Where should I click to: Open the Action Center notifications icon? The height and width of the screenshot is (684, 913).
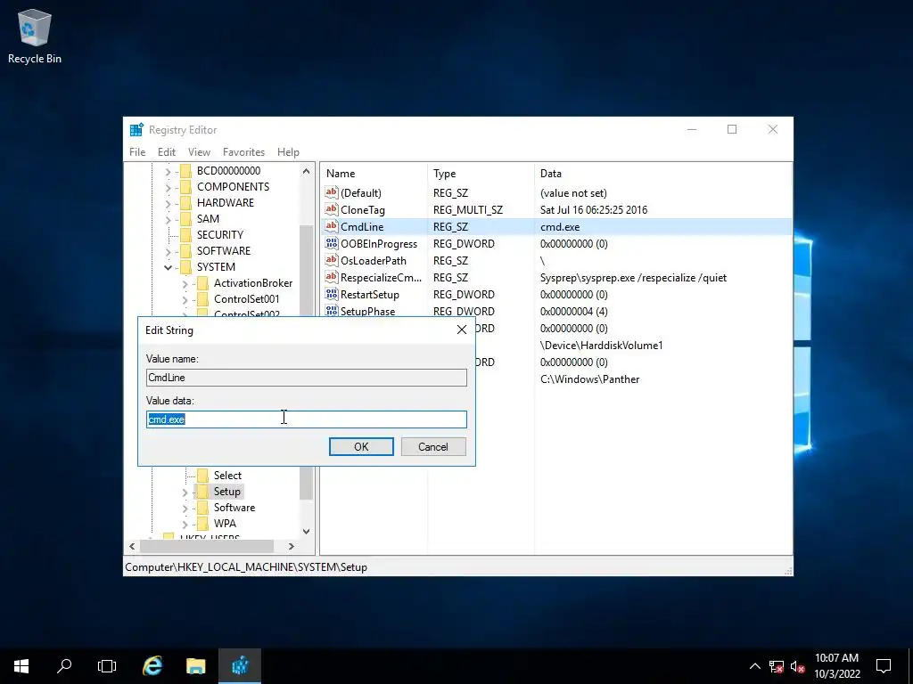pyautogui.click(x=884, y=666)
